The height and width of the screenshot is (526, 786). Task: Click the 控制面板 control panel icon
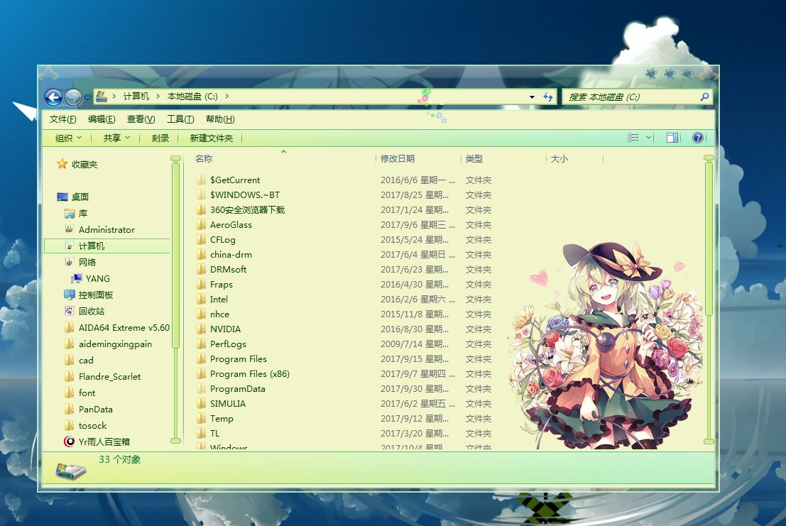click(70, 295)
